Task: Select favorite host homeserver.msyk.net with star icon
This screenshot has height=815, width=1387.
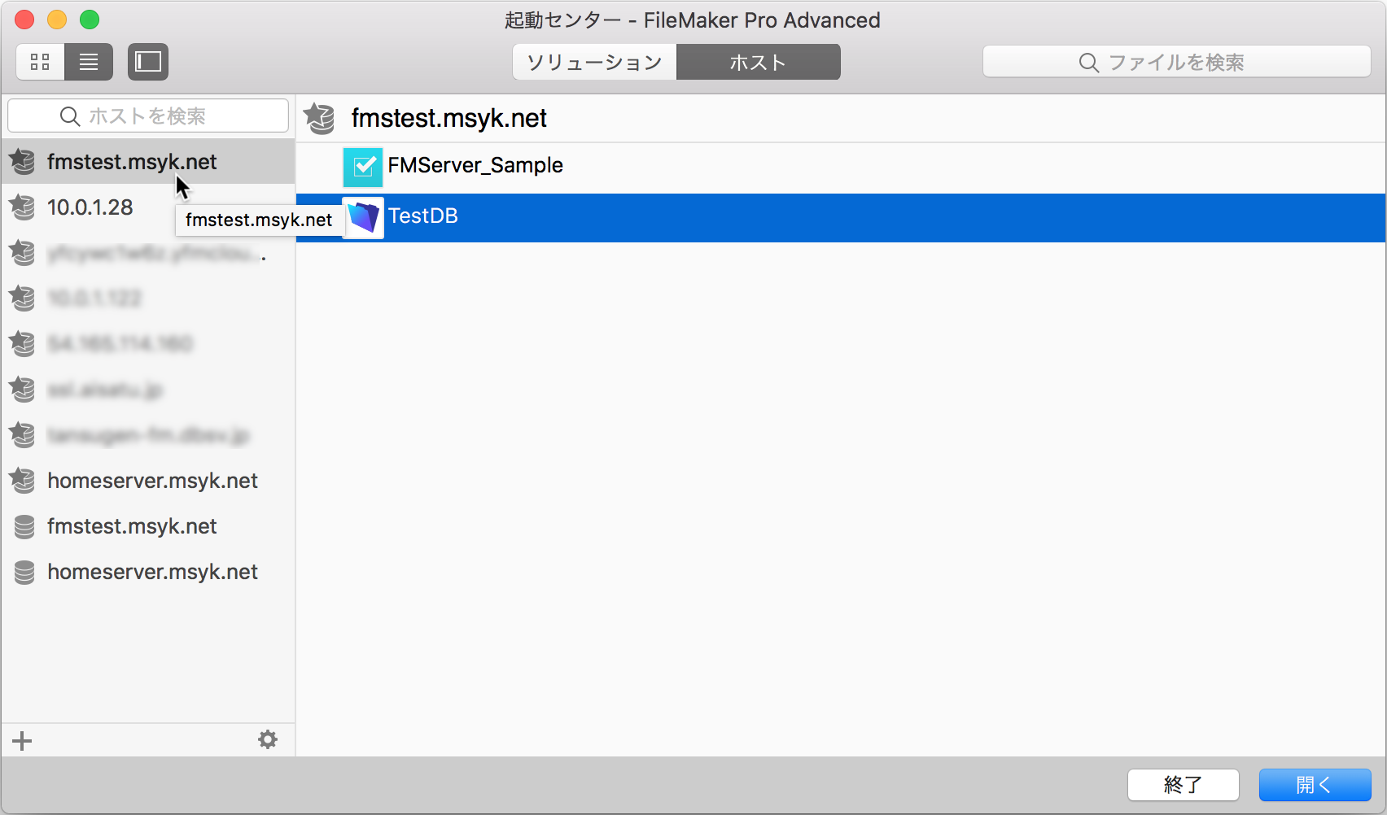Action: [x=148, y=480]
